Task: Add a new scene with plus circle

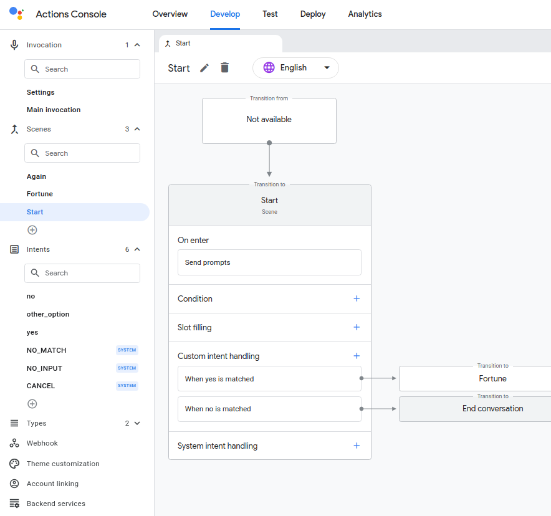Action: click(x=32, y=230)
